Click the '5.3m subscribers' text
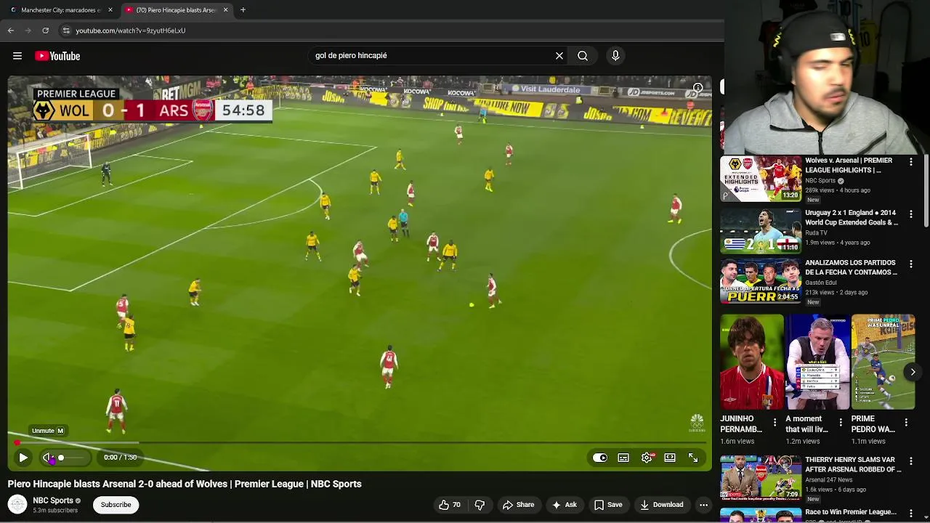This screenshot has height=523, width=930. [x=55, y=511]
